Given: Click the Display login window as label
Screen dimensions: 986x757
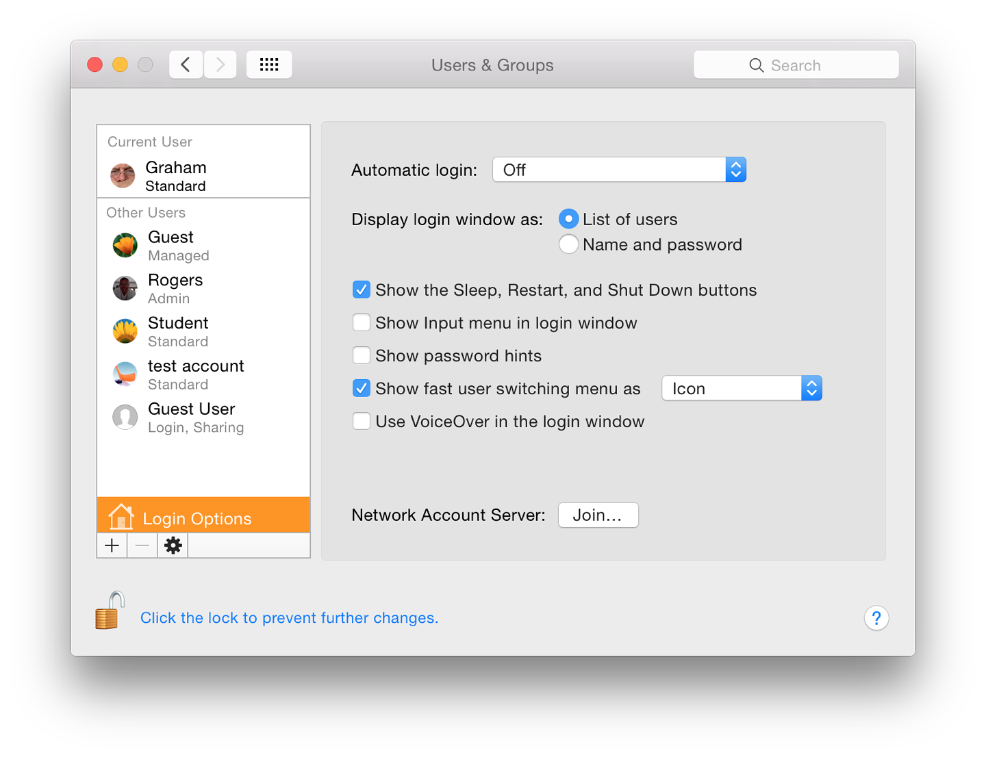Looking at the screenshot, I should (447, 219).
